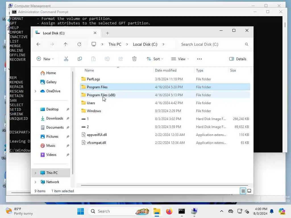Expand the Network tree node
The height and width of the screenshot is (218, 291).
36,182
